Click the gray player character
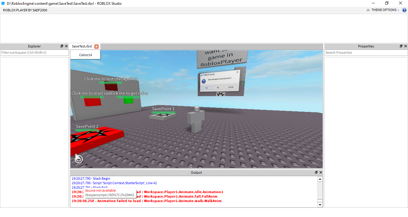The height and width of the screenshot is (217, 408). pyautogui.click(x=196, y=119)
